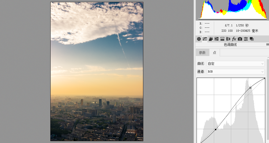Open the HSL / Grayscale panel icon

pyautogui.click(x=217, y=39)
